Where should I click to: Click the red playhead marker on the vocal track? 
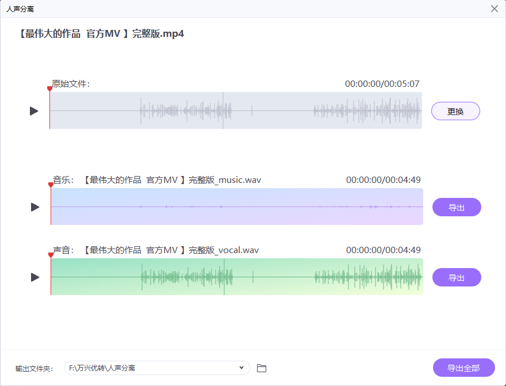49,255
